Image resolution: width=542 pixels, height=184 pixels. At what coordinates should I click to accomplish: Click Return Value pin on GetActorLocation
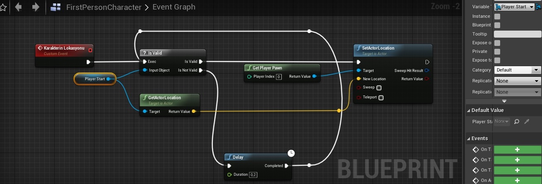point(194,111)
